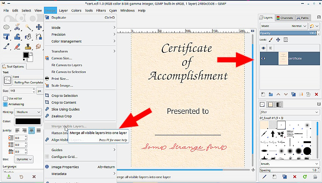The width and height of the screenshot is (322, 183).
Task: Create a new layer group
Action: pos(270,94)
